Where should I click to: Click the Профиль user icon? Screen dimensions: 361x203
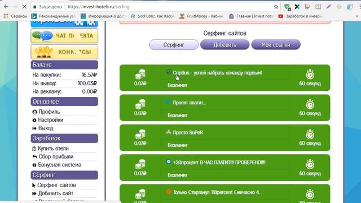tap(34, 112)
